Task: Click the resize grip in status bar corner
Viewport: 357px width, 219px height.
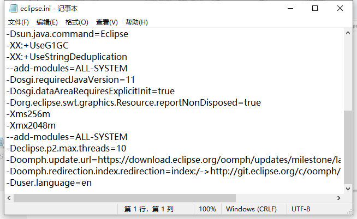Action: pos(349,212)
